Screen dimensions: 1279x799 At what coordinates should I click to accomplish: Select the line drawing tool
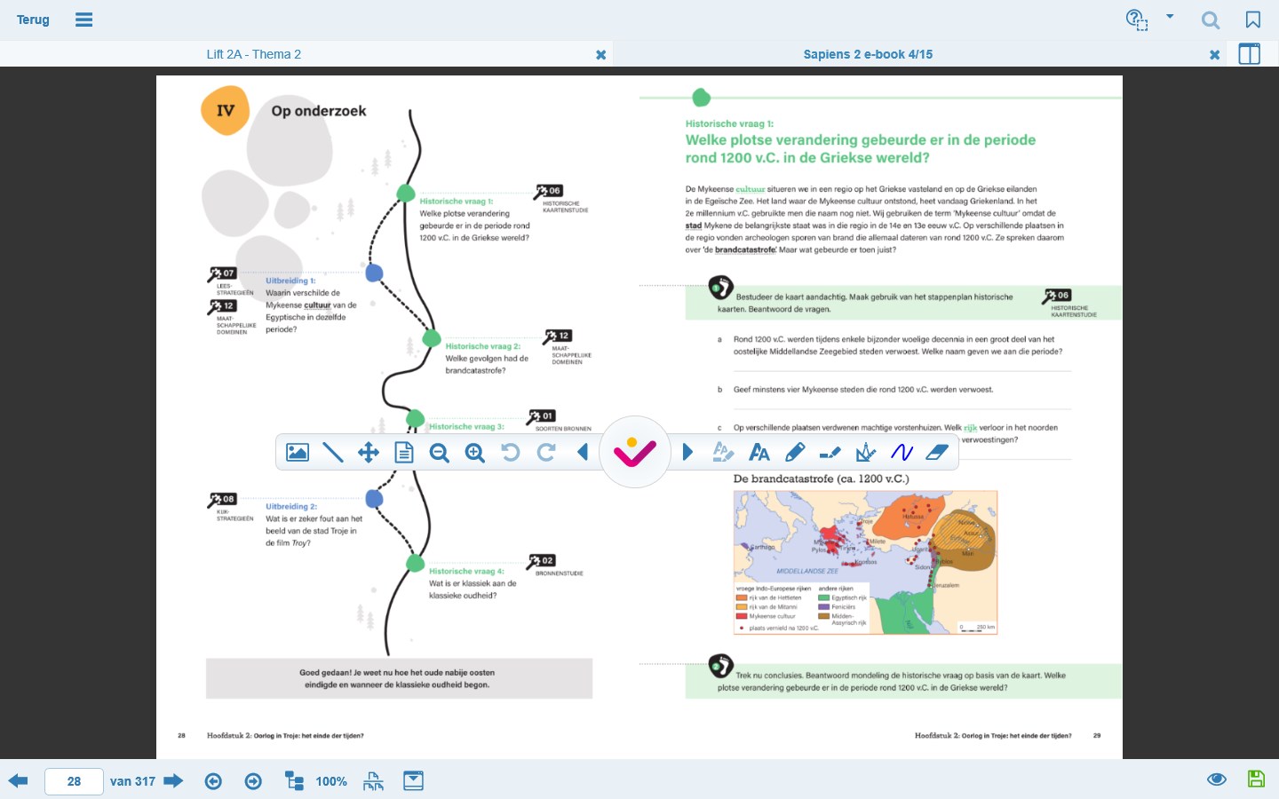[x=333, y=453]
